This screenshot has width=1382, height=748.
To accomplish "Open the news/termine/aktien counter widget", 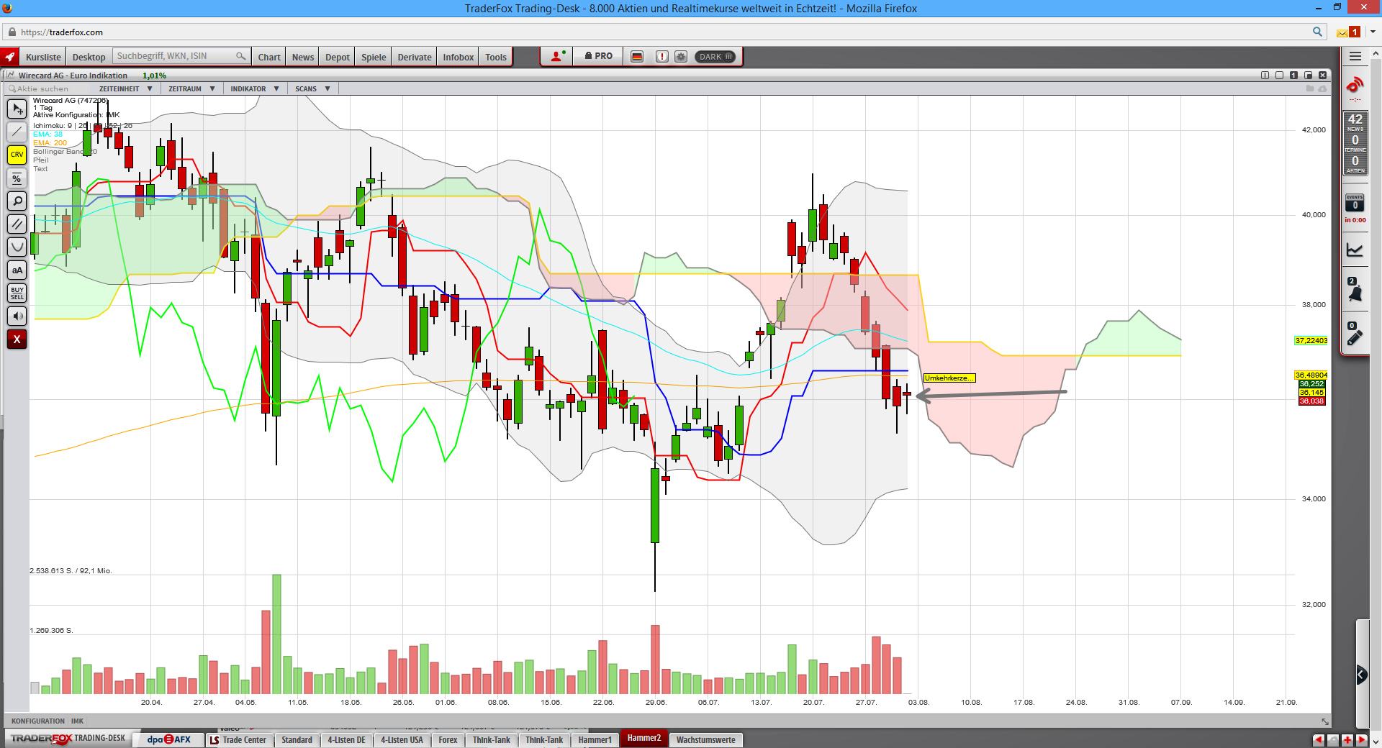I will [1355, 143].
